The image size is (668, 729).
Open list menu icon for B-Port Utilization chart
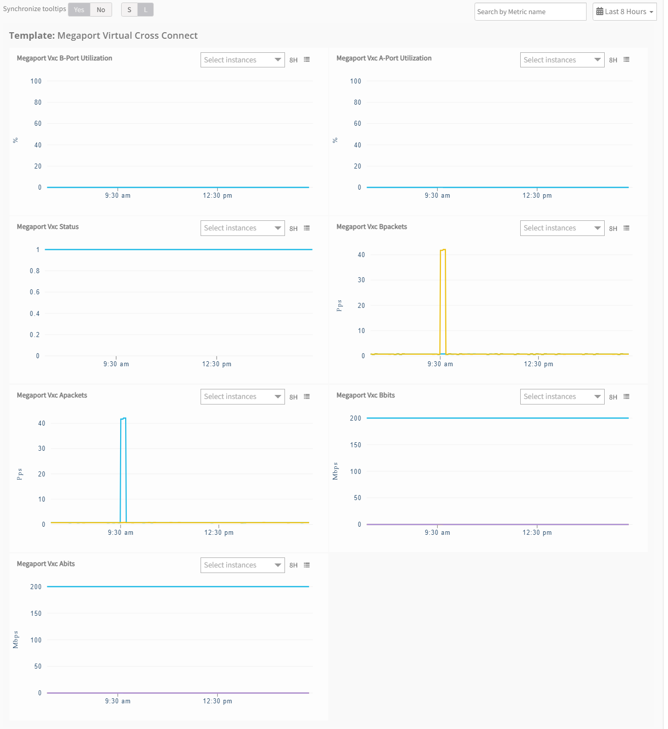pyautogui.click(x=307, y=59)
